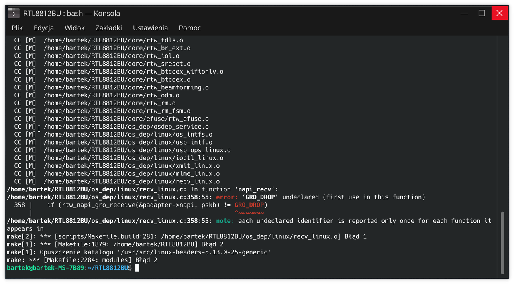
Task: Click the ~/RTL8812BU path in prompt
Action: (108, 268)
